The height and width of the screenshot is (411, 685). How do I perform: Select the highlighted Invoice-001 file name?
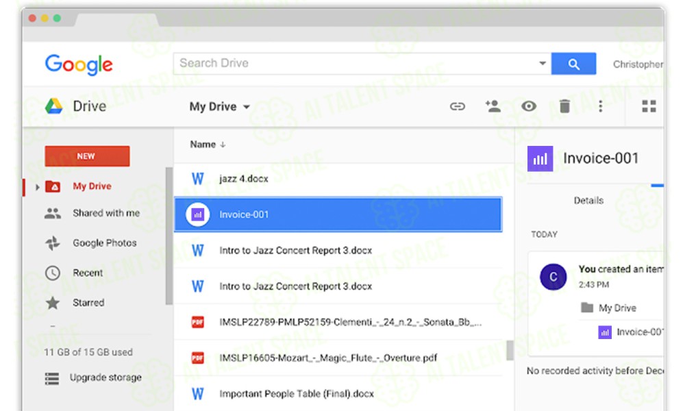(x=244, y=214)
